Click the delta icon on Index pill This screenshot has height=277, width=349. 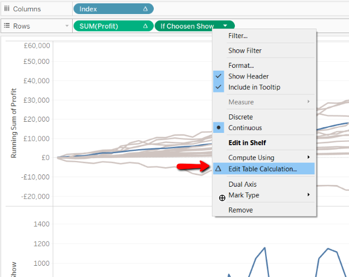(145, 9)
